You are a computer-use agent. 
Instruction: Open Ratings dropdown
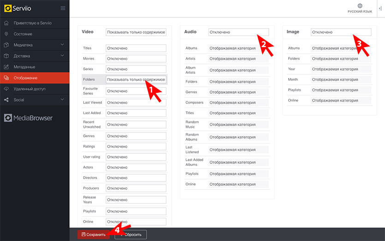point(136,146)
